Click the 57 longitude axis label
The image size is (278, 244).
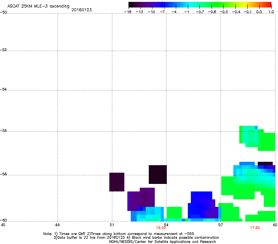click(221, 225)
